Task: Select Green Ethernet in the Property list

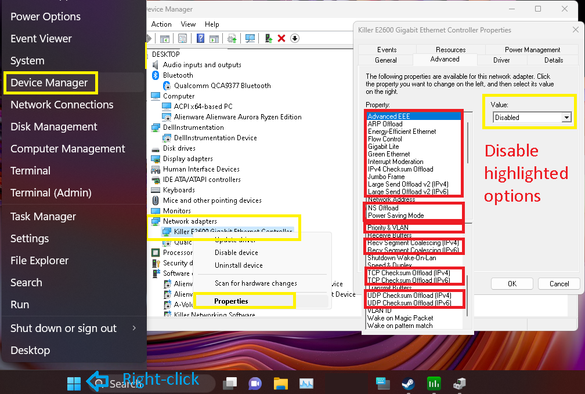Action: coord(389,154)
